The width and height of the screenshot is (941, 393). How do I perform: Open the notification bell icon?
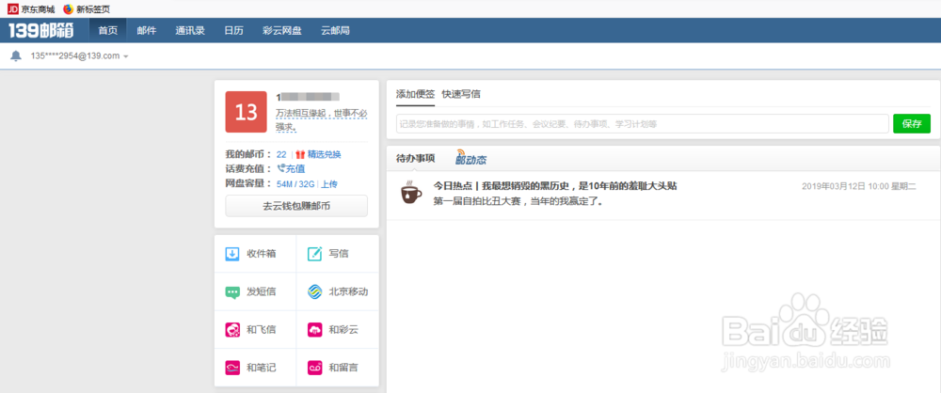(16, 55)
